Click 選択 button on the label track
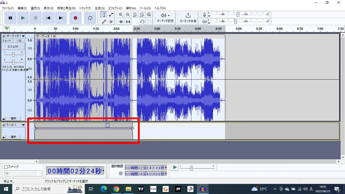The image size is (345, 194). (x=13, y=137)
